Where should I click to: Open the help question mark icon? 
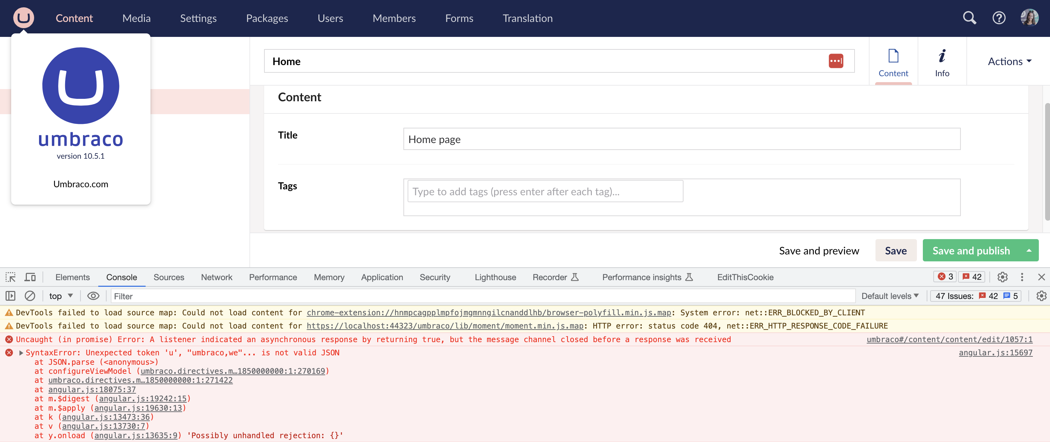[999, 18]
